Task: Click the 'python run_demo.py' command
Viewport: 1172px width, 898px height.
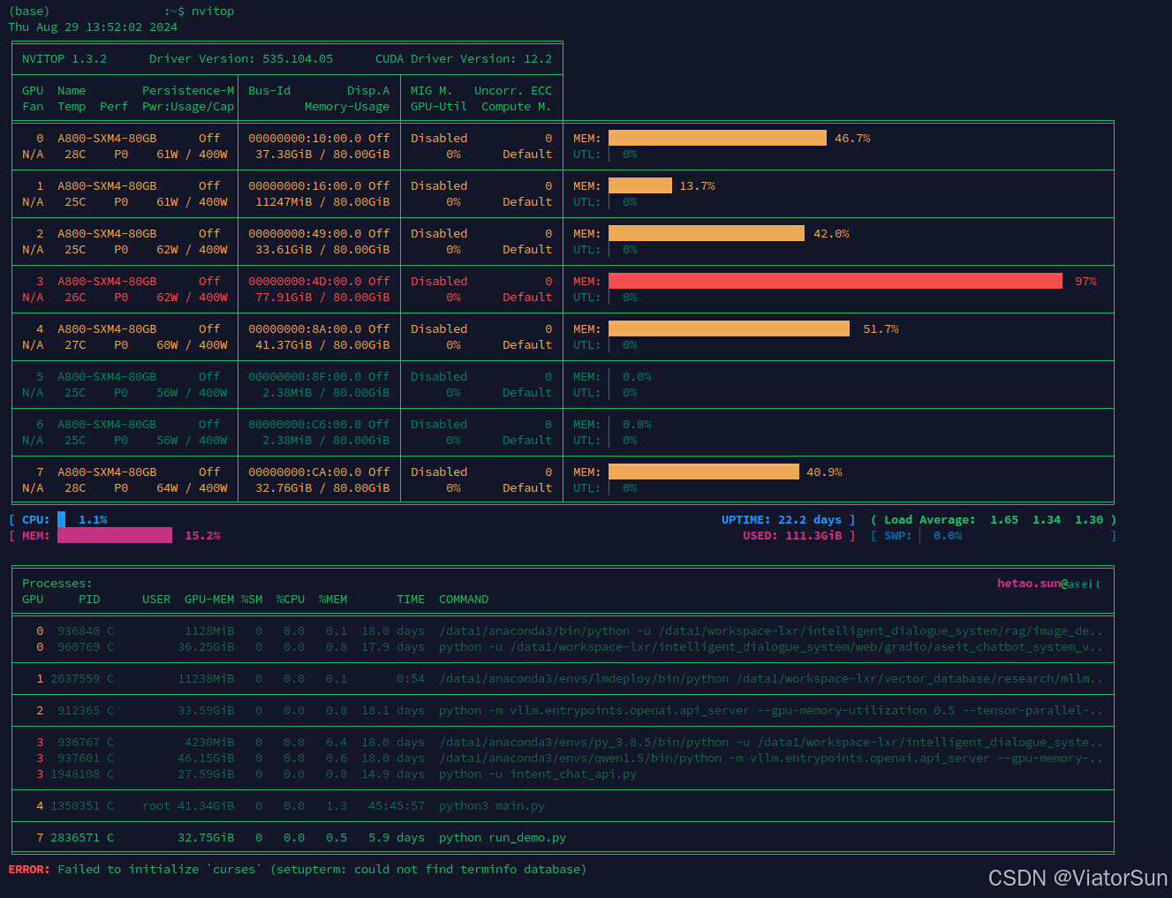Action: point(503,838)
